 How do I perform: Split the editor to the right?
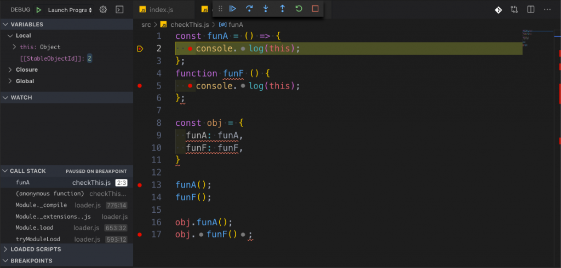coord(530,10)
